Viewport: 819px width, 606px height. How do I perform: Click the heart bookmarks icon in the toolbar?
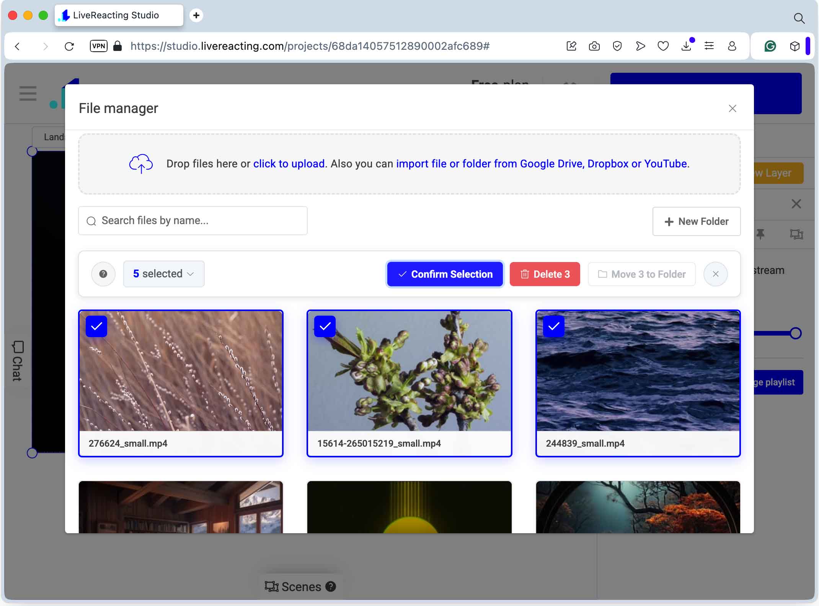(x=663, y=46)
